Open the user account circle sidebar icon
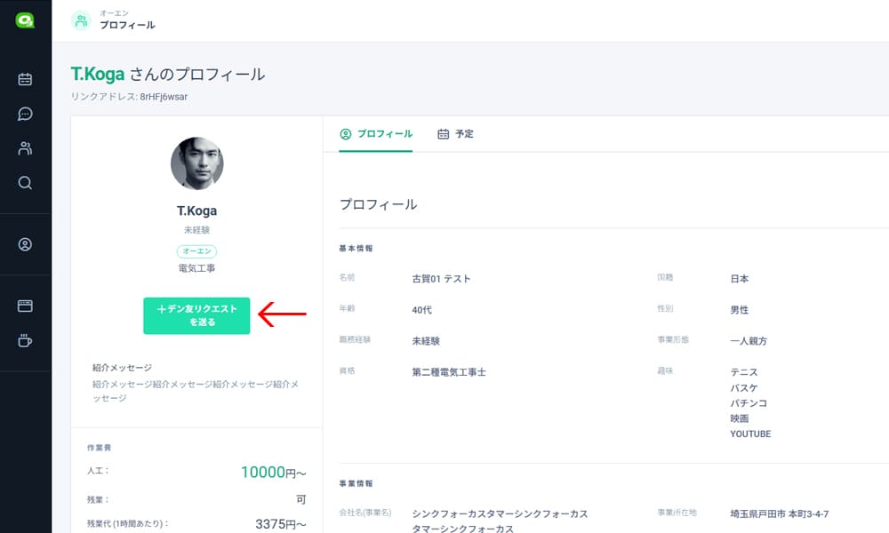The image size is (889, 533). [x=25, y=244]
